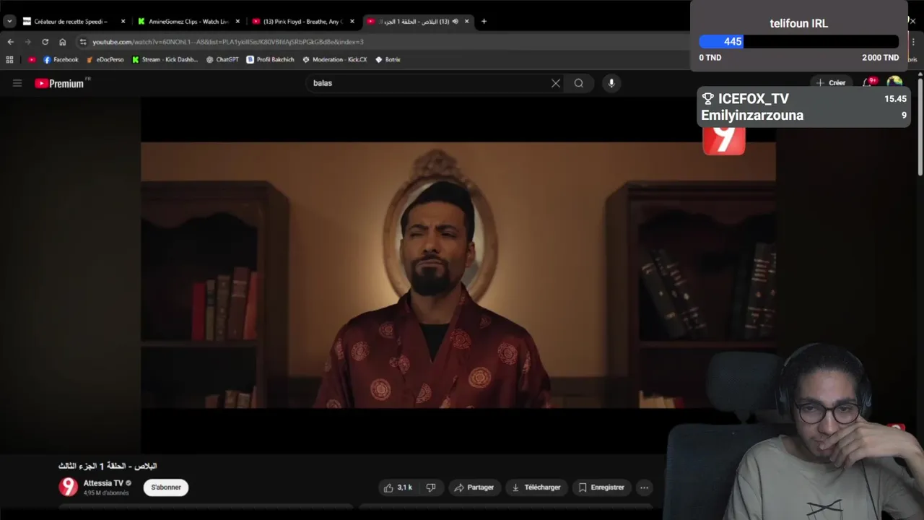This screenshot has width=924, height=520.
Task: Open the YouTube hamburger guide menu
Action: 17,83
